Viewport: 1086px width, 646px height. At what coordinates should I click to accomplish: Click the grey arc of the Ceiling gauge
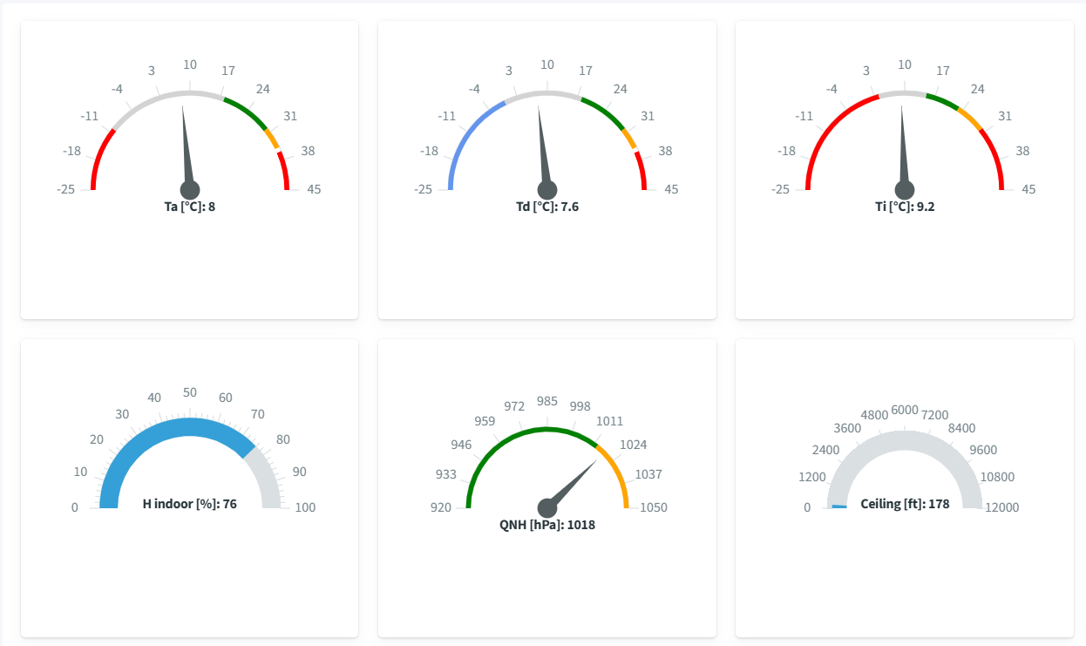pos(905,439)
